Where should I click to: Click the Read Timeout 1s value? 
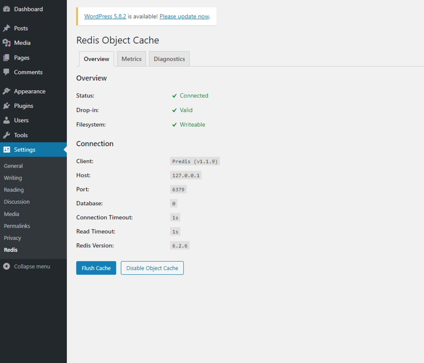click(x=175, y=232)
